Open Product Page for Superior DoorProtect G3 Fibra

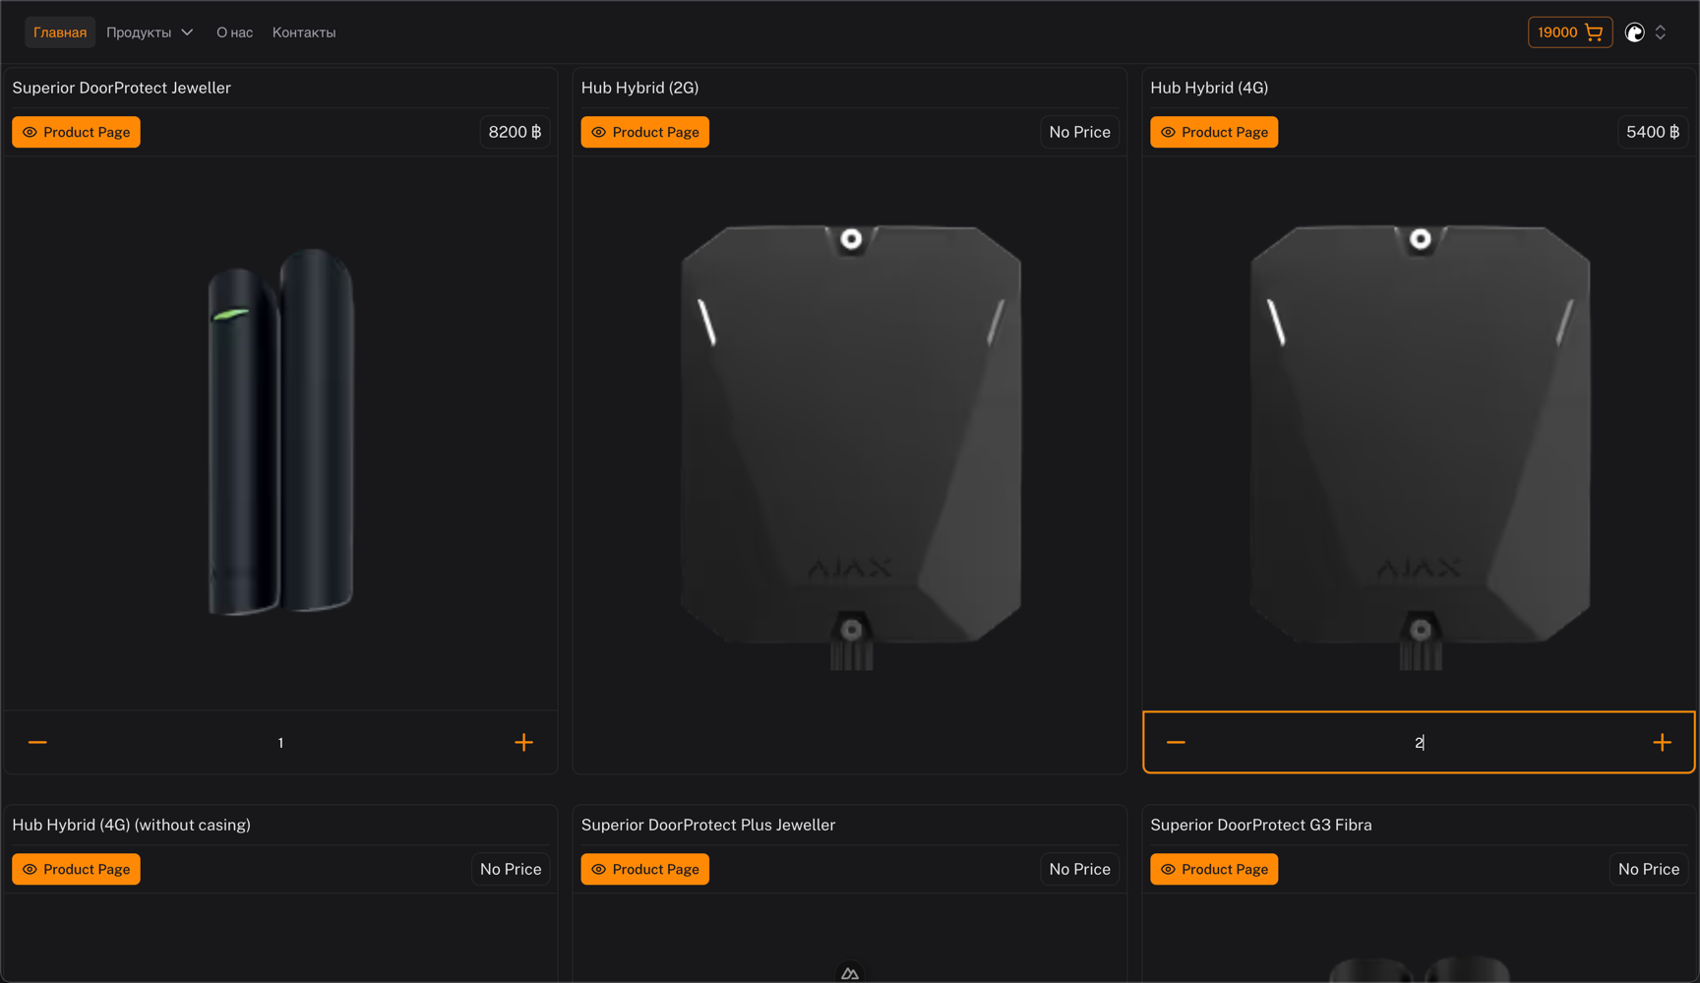tap(1214, 869)
